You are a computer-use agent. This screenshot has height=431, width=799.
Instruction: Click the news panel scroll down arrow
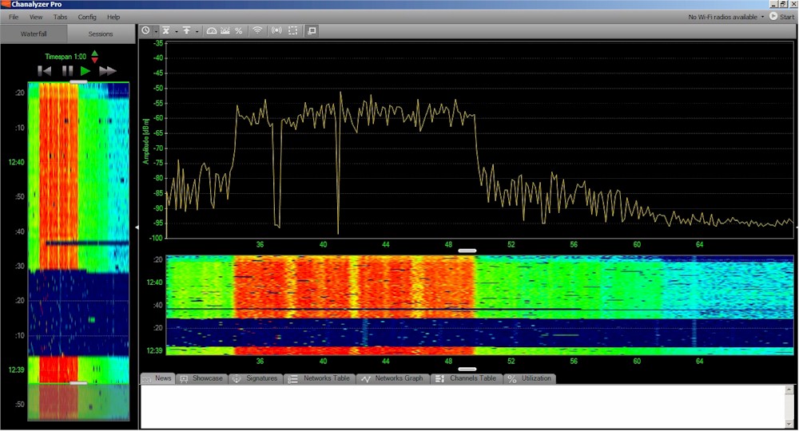[x=789, y=423]
